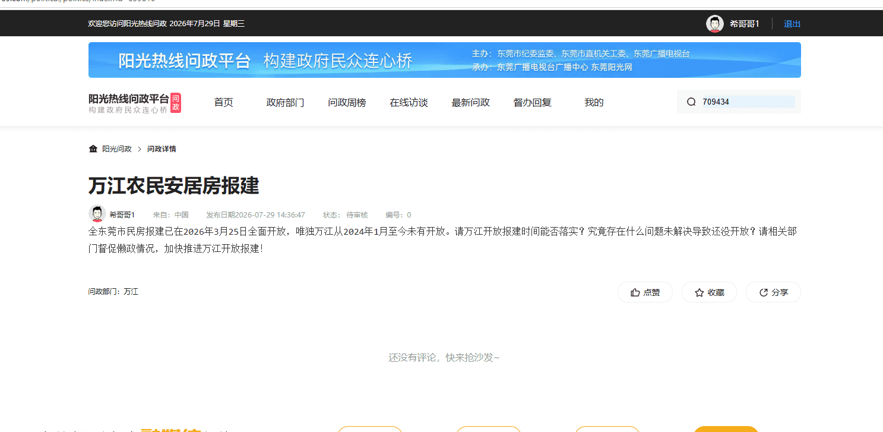
Task: Click the search input containing 709434
Action: (x=748, y=102)
